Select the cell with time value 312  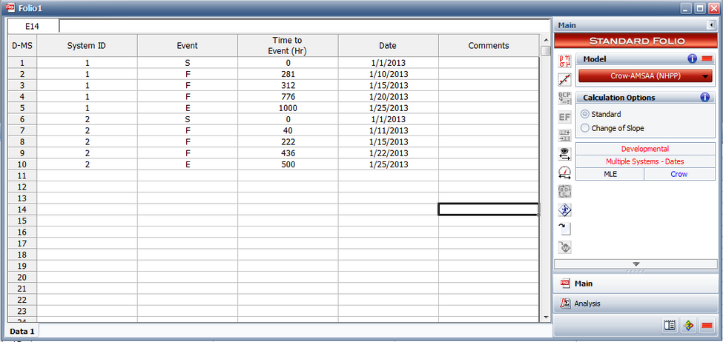tap(288, 85)
